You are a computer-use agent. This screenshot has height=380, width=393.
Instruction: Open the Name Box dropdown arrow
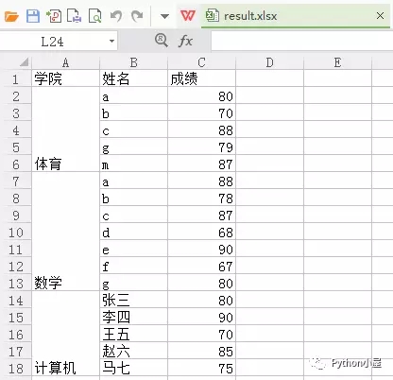pyautogui.click(x=111, y=42)
